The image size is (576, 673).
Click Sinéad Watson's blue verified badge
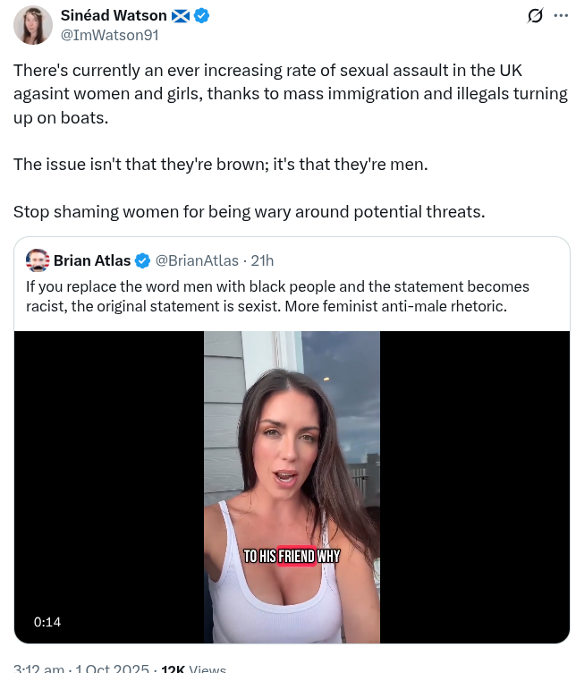pyautogui.click(x=201, y=16)
